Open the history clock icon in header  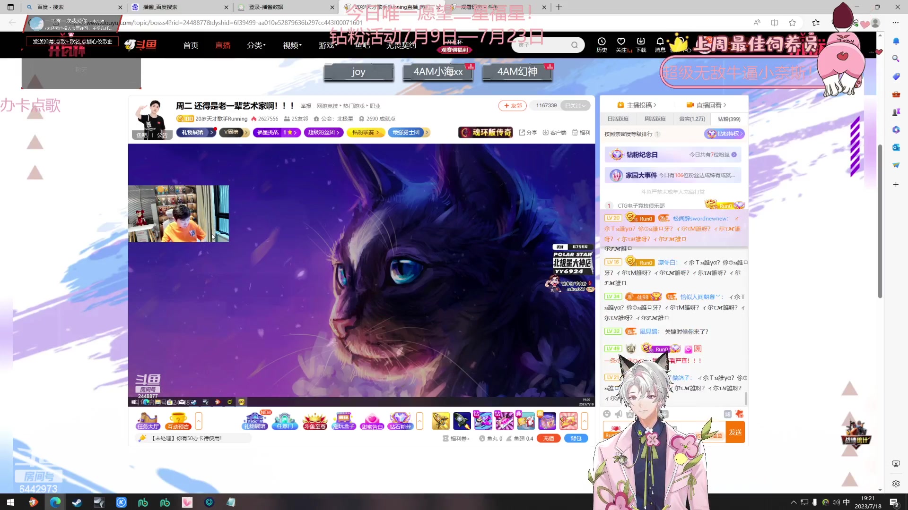click(602, 44)
